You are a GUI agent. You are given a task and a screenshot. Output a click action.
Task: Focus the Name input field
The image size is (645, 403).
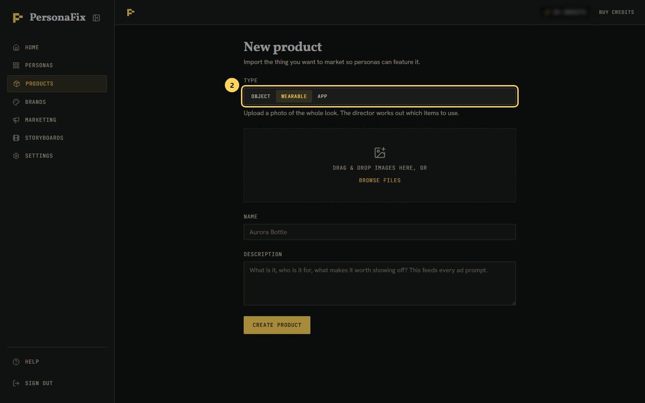(380, 232)
